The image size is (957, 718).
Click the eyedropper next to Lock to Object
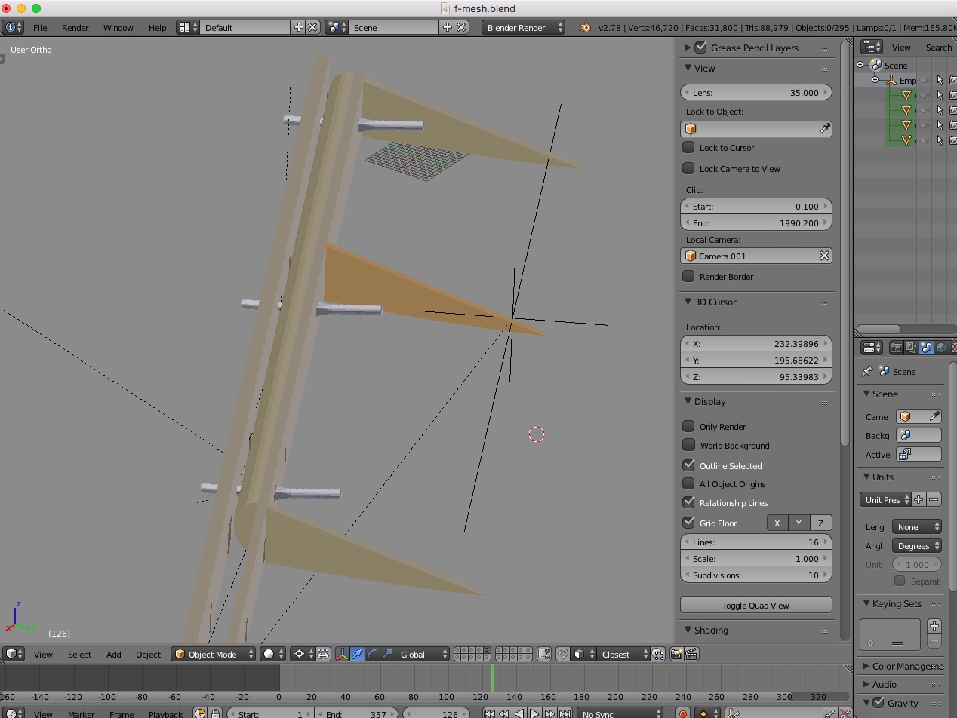pyautogui.click(x=824, y=129)
